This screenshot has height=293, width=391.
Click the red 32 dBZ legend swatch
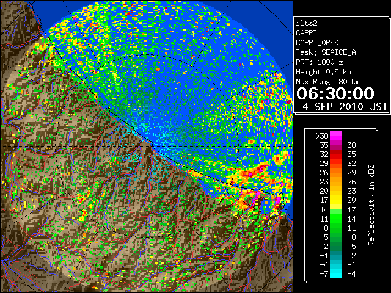(336, 154)
